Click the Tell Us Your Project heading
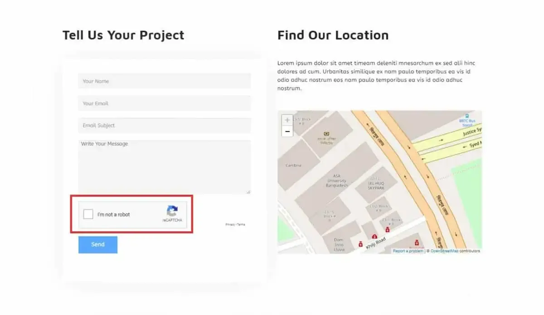544x315 pixels. pos(123,35)
